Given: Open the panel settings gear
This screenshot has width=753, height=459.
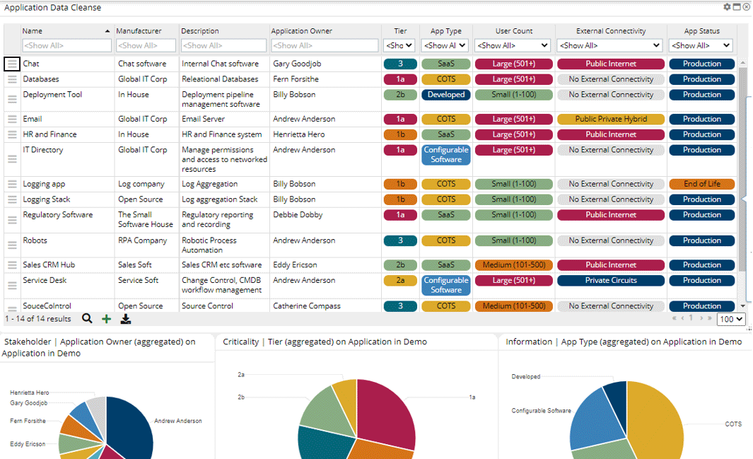Looking at the screenshot, I should tap(727, 7).
